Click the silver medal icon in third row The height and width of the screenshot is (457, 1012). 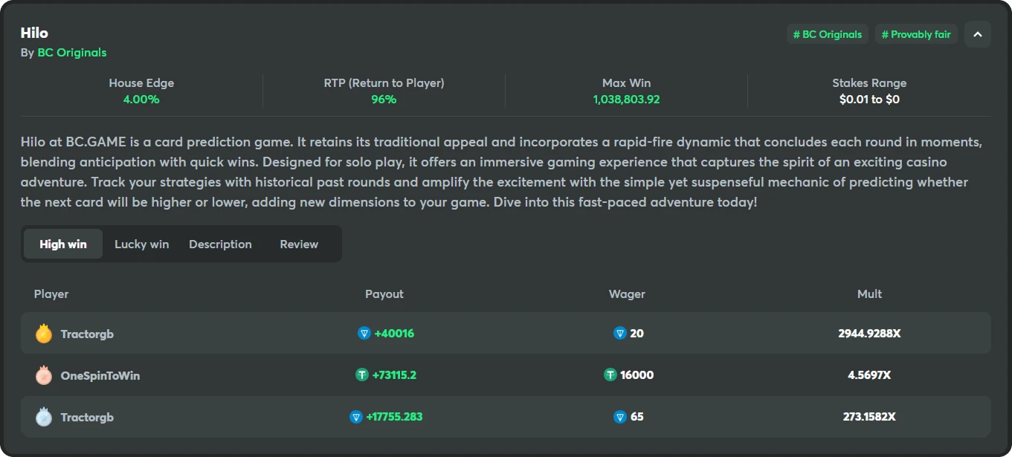tap(44, 417)
